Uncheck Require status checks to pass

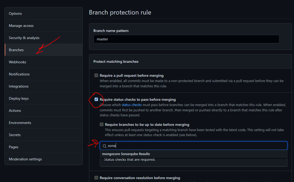[96, 99]
